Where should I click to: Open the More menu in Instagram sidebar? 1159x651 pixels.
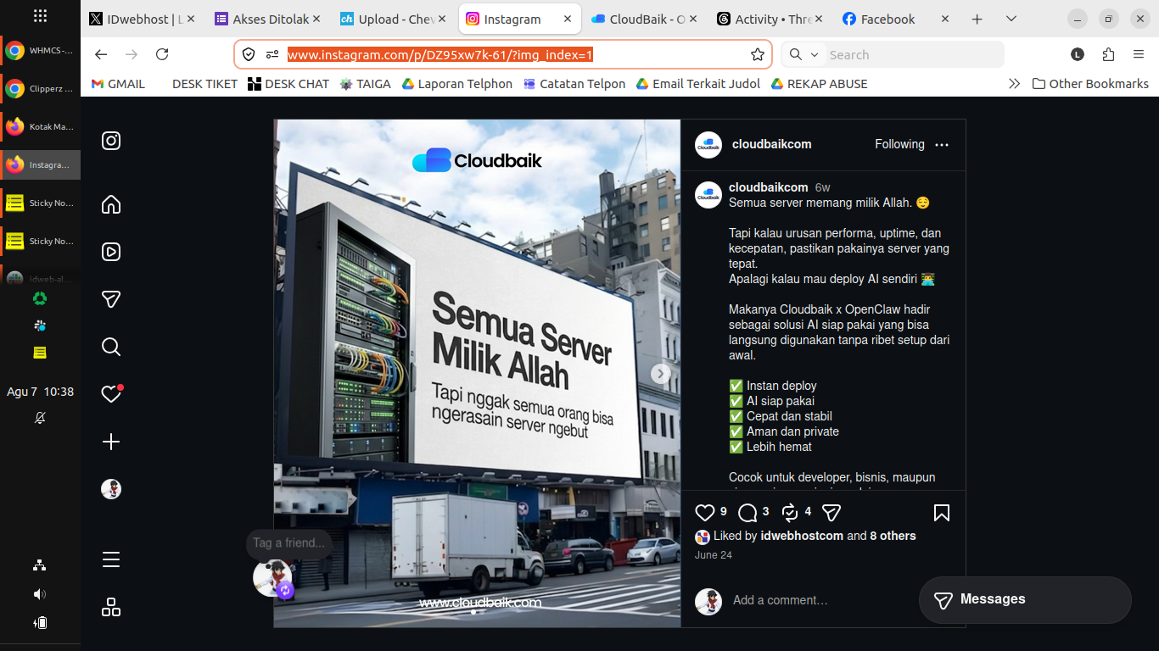[x=111, y=559]
